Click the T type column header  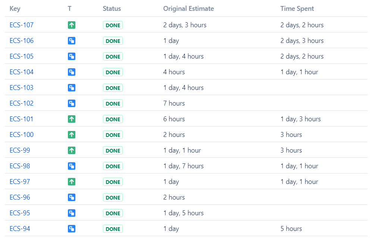pos(69,9)
